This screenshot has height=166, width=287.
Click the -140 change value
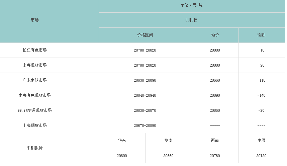click(261, 95)
